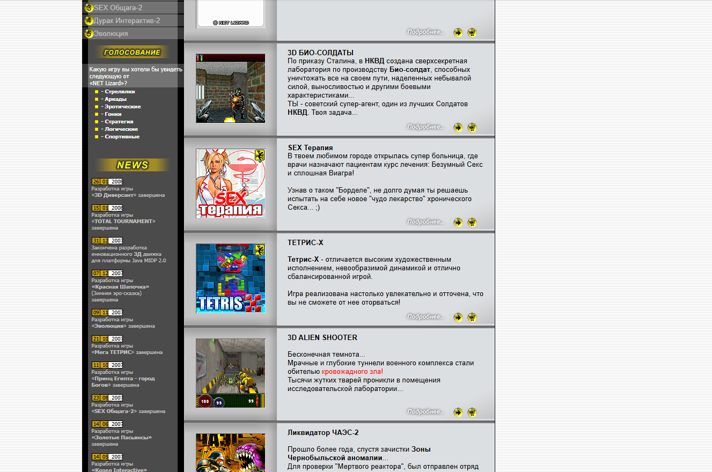Click the 3D ALIEN SHOOTER game title

point(322,337)
